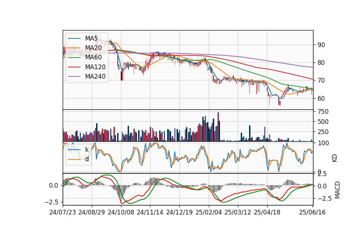Click the red MA120 legend line sample
Screen dimensions: 348x250
(74, 67)
